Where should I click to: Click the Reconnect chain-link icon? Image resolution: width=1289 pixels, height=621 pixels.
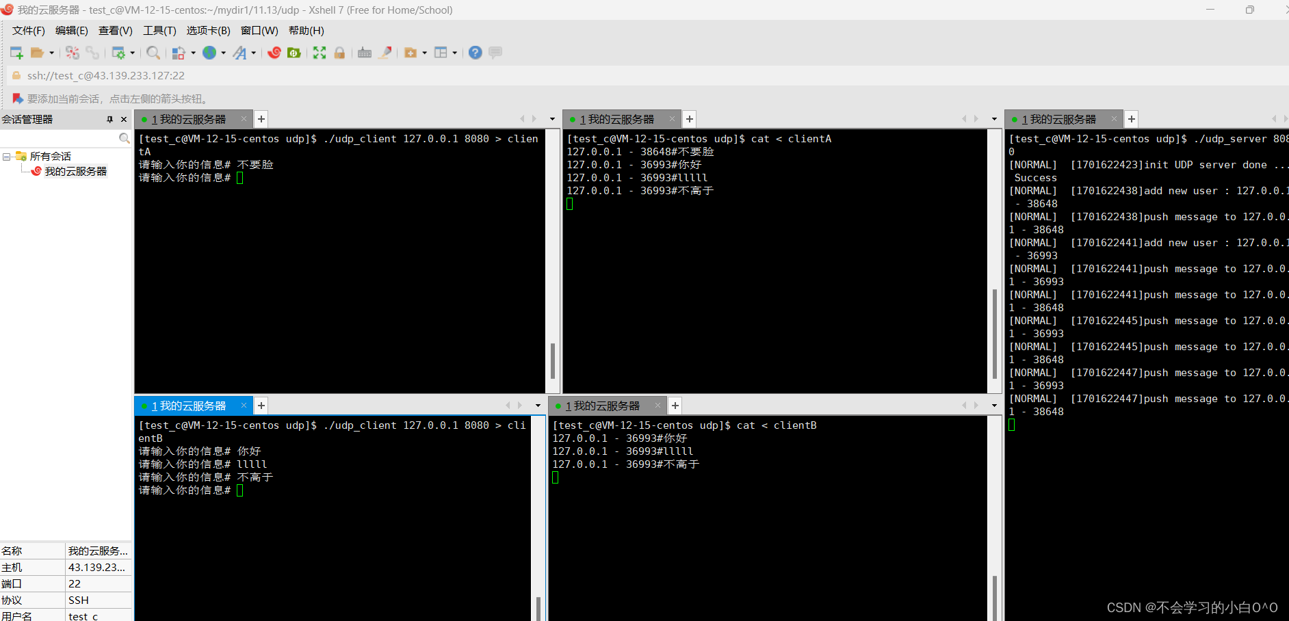click(92, 53)
